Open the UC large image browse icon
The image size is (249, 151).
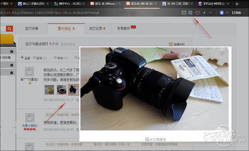(x=190, y=13)
